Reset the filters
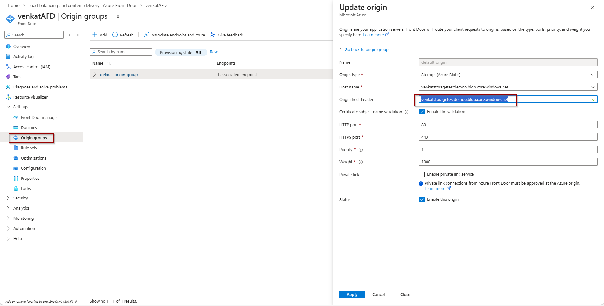 (x=215, y=52)
